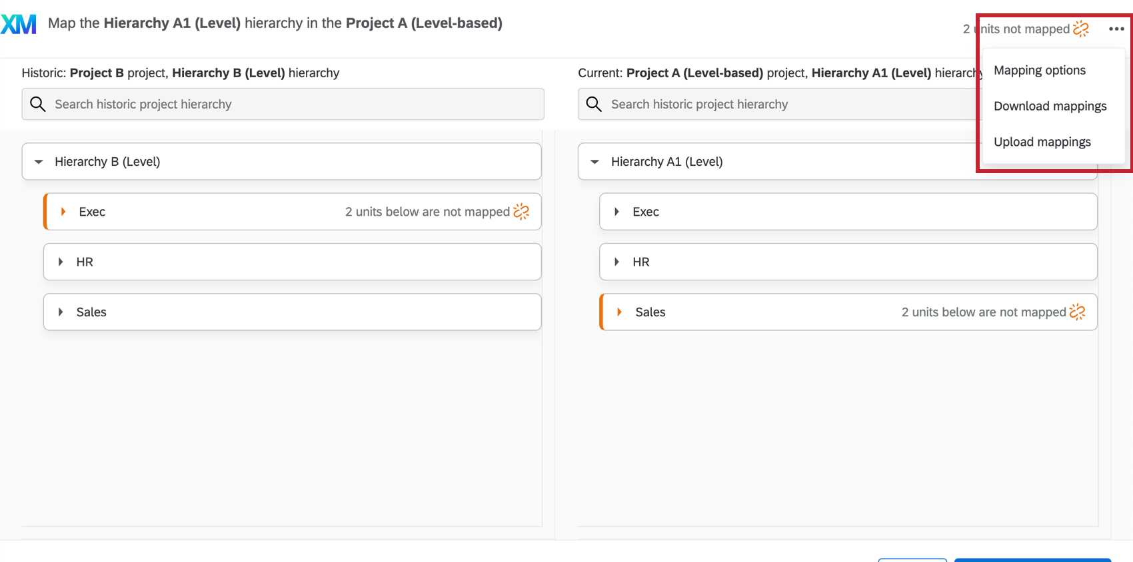Click the search icon in the current hierarchy panel
This screenshot has height=562, width=1133.
pyautogui.click(x=594, y=104)
